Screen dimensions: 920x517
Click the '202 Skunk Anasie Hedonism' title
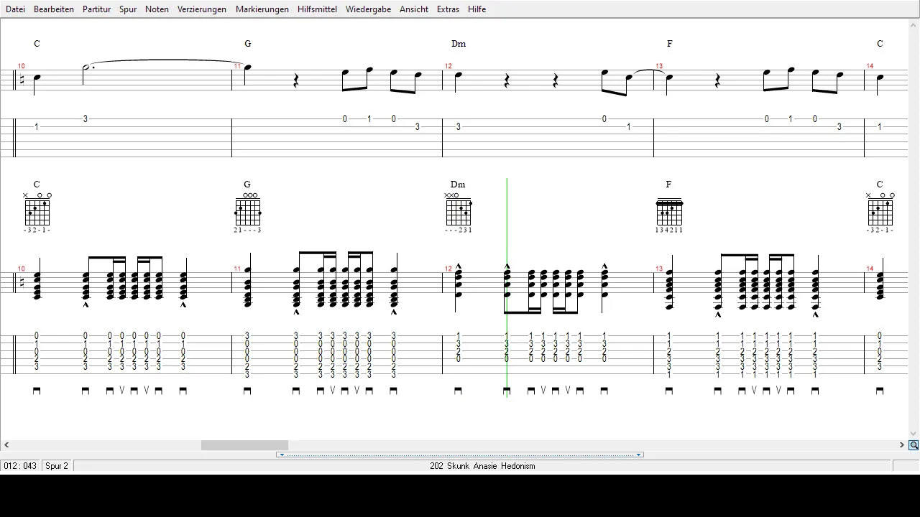click(x=482, y=466)
